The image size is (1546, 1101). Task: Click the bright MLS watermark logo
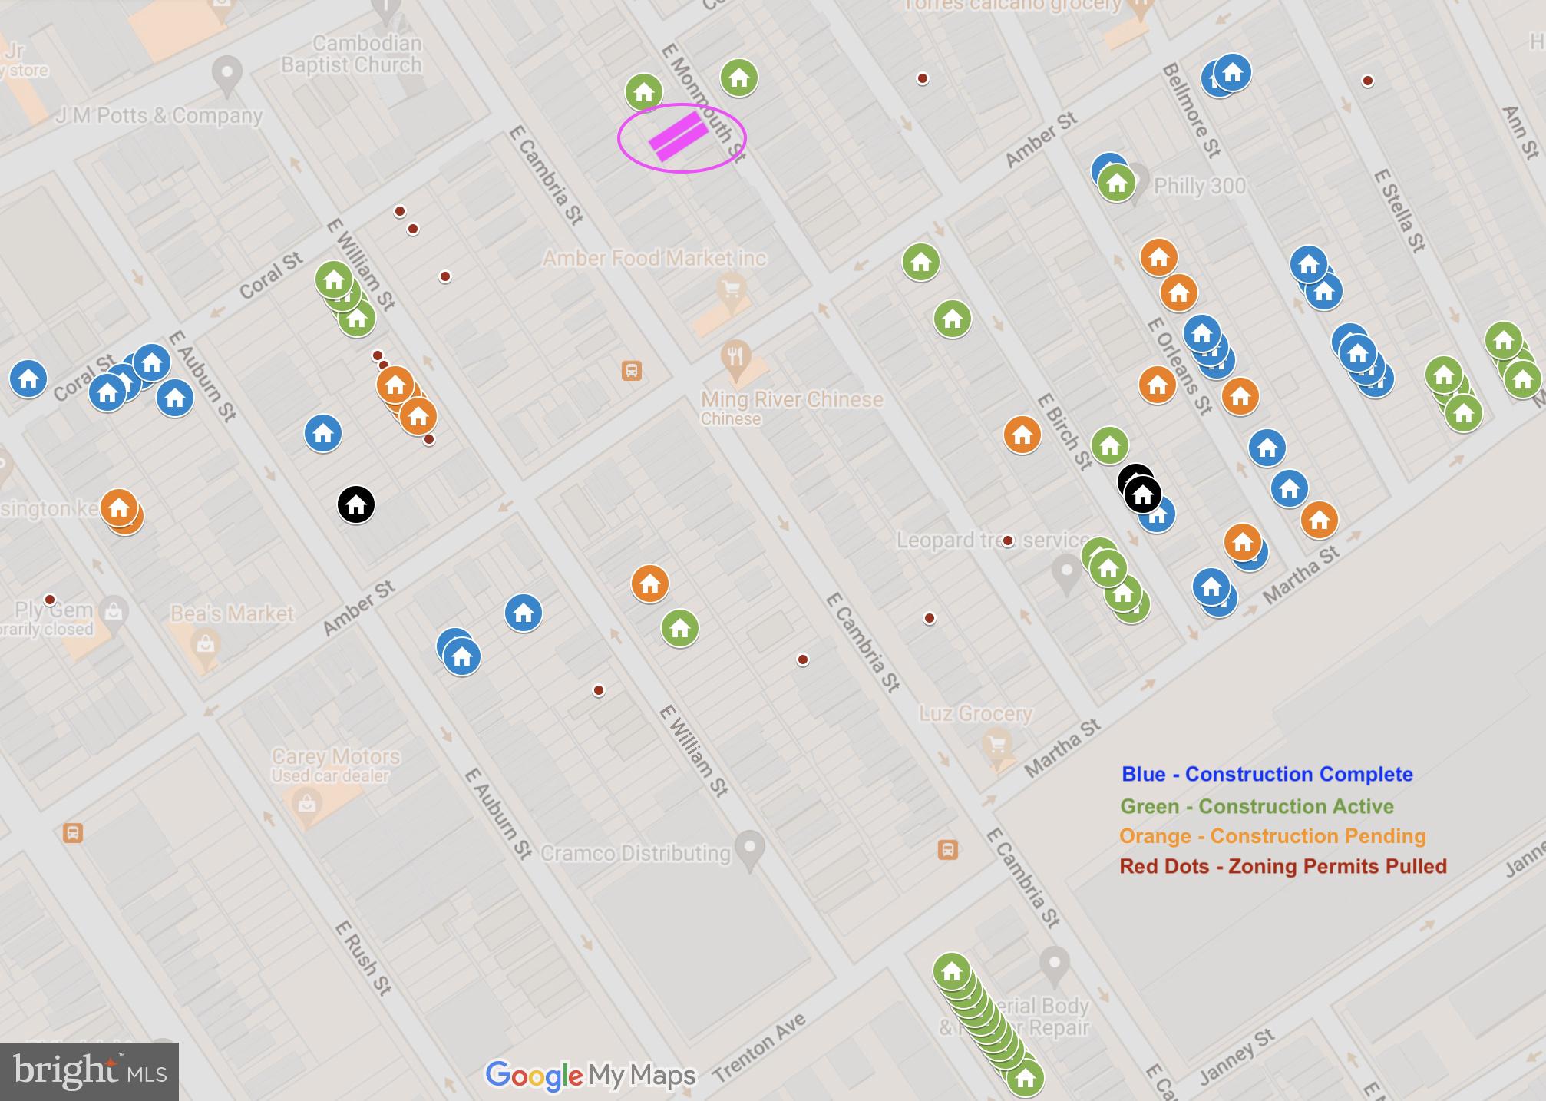pos(89,1071)
